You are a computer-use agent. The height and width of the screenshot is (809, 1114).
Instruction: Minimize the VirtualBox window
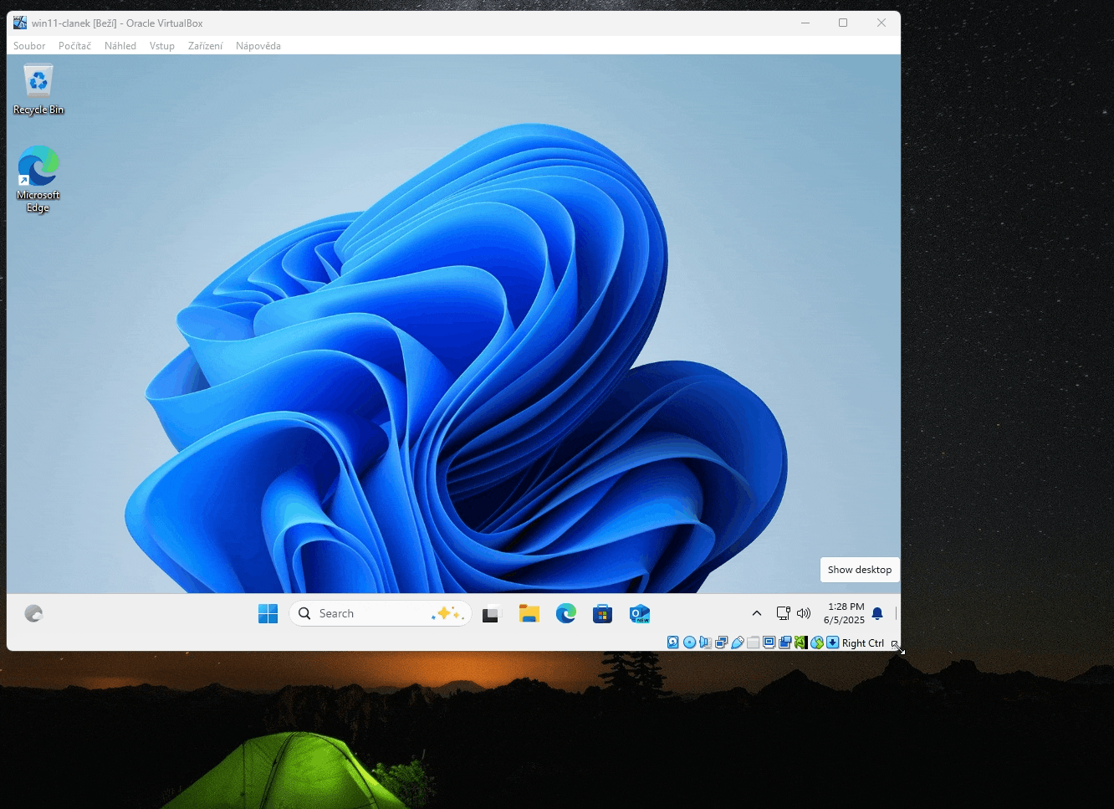805,23
